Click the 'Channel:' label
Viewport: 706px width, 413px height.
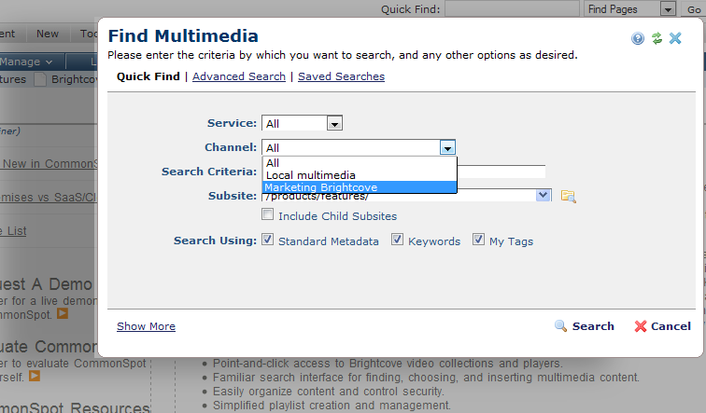231,147
